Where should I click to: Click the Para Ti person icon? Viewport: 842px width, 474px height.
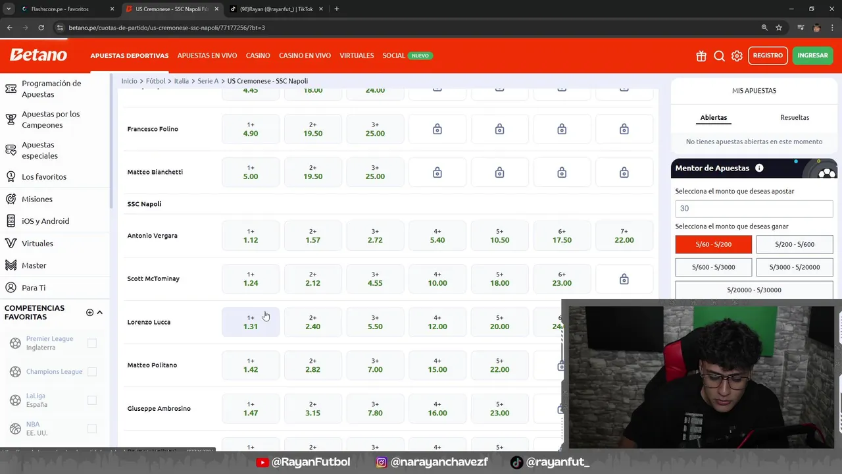[x=11, y=288]
